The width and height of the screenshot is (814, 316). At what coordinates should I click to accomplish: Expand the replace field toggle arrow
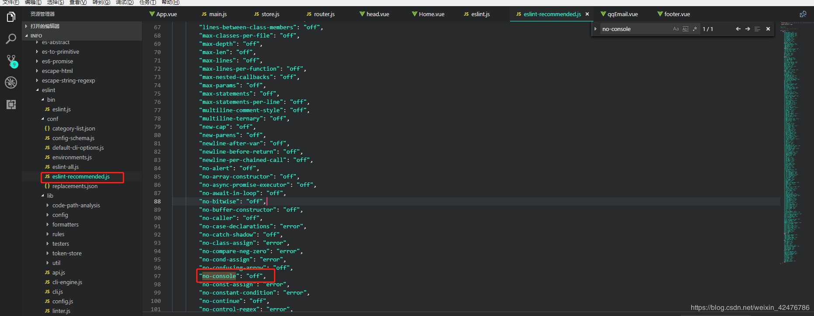(x=595, y=29)
